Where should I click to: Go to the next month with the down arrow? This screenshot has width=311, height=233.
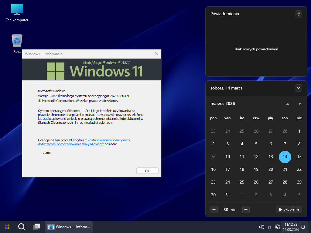(300, 104)
